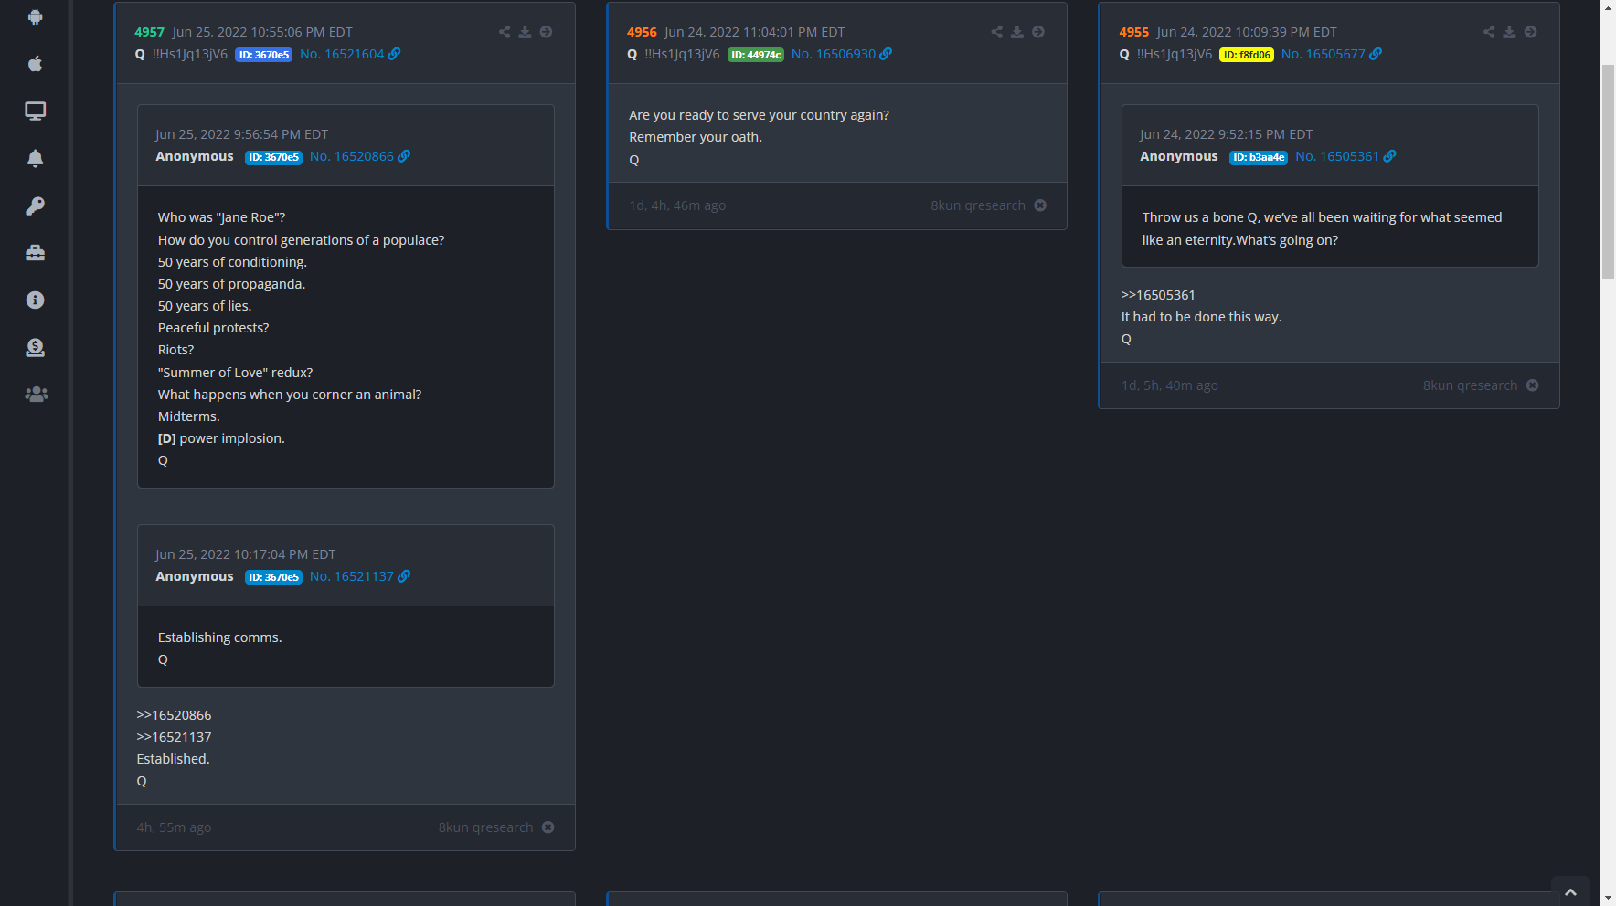Open the quoted post link No. 16505361

click(1337, 156)
